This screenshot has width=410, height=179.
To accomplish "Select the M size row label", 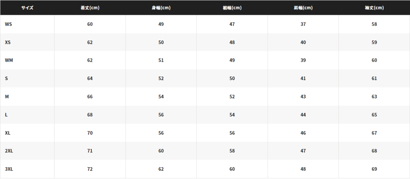I will click(7, 97).
